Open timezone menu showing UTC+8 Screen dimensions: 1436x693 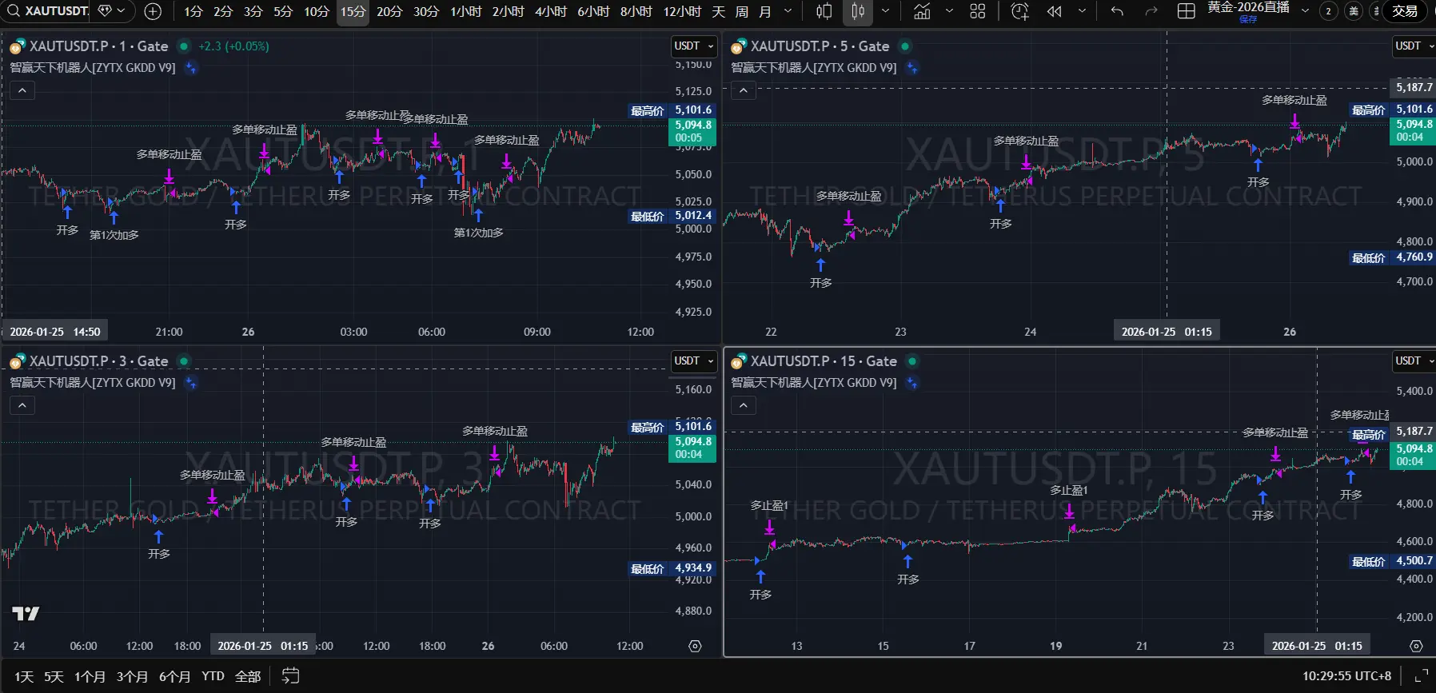coord(1346,676)
